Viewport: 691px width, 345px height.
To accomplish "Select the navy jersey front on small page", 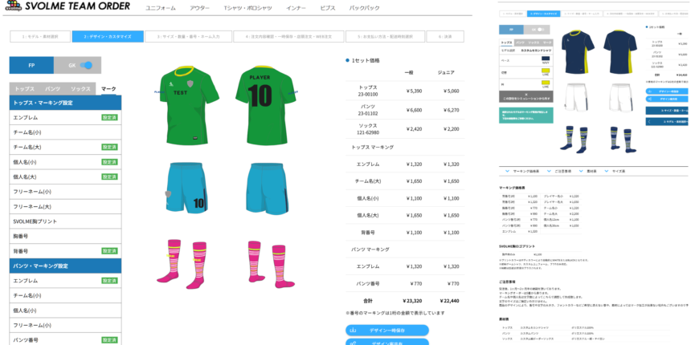I will pos(578,52).
